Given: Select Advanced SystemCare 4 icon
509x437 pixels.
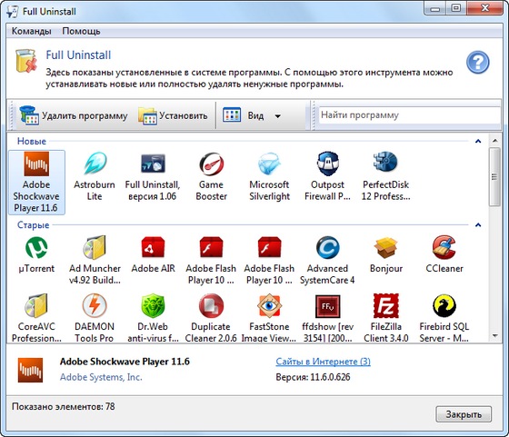Looking at the screenshot, I should 327,247.
